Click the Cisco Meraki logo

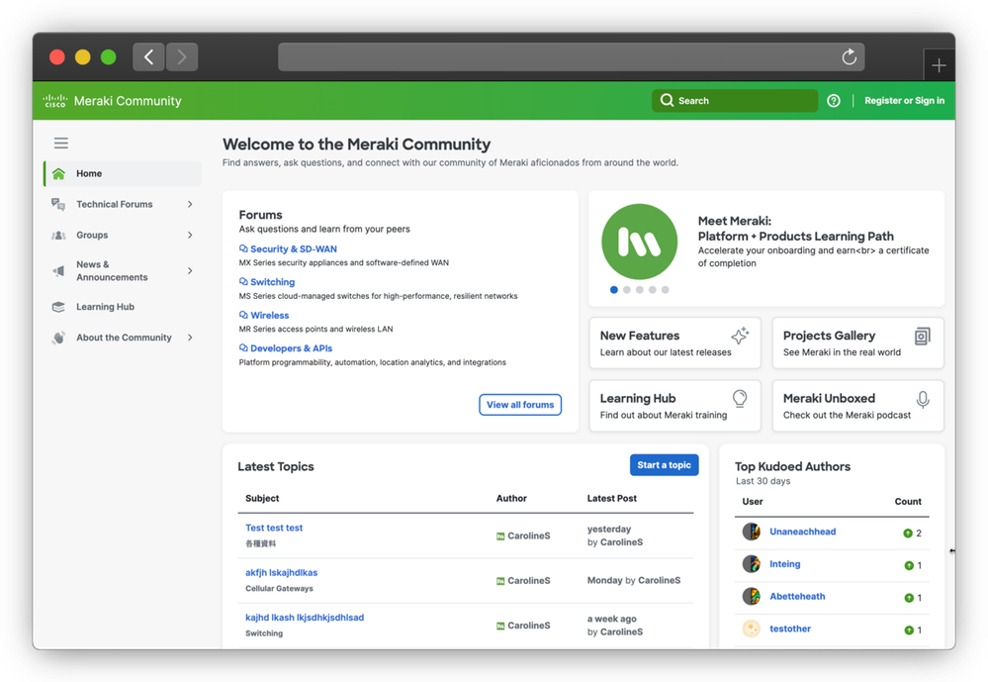56,100
